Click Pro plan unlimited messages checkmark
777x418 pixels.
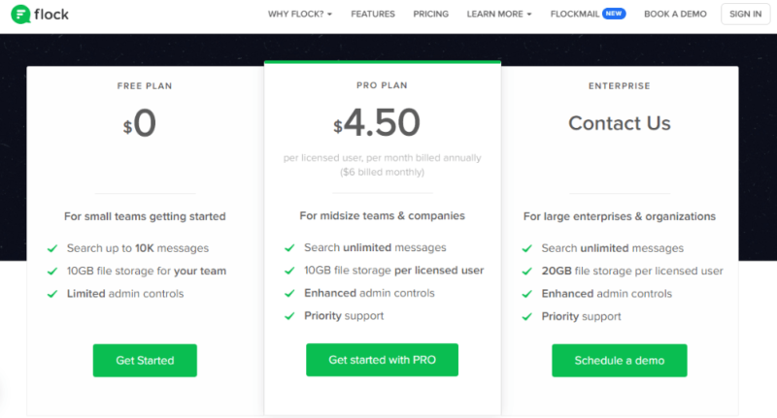[288, 248]
